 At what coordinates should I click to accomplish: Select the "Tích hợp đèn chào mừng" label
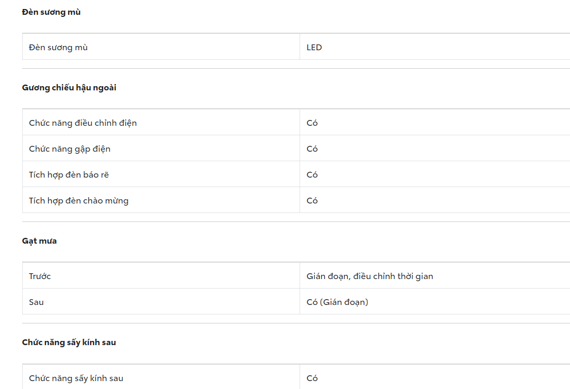[x=79, y=201]
